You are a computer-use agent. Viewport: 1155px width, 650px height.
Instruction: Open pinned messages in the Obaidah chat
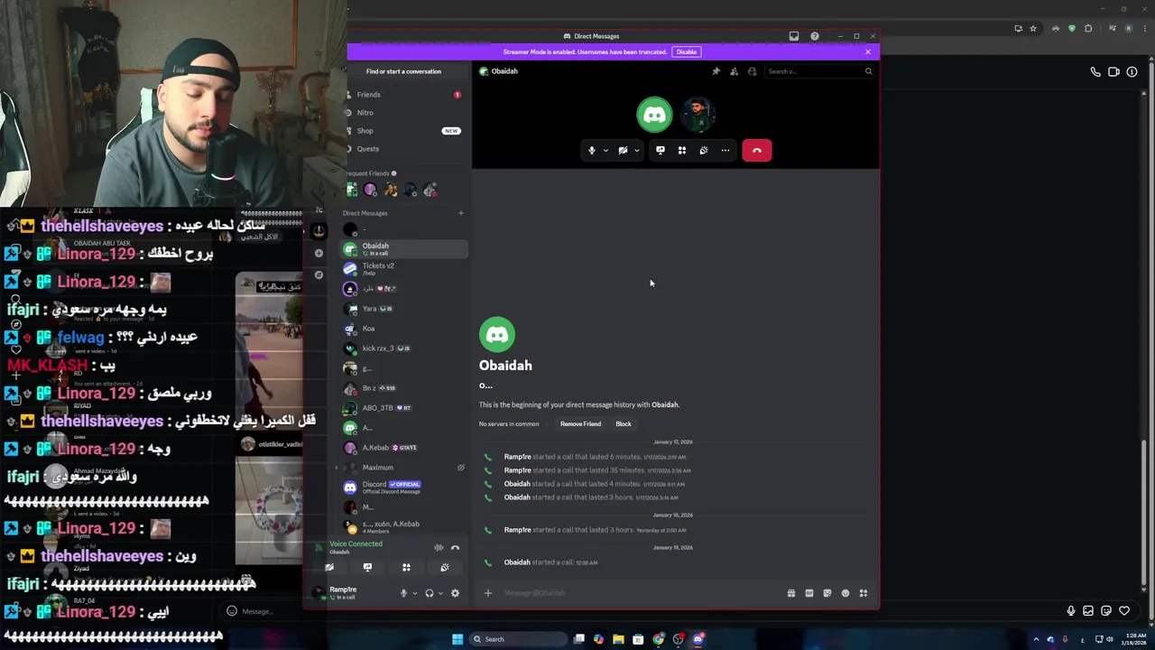point(716,71)
